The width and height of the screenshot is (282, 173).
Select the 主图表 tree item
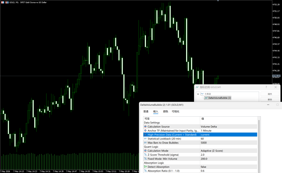click(208, 94)
